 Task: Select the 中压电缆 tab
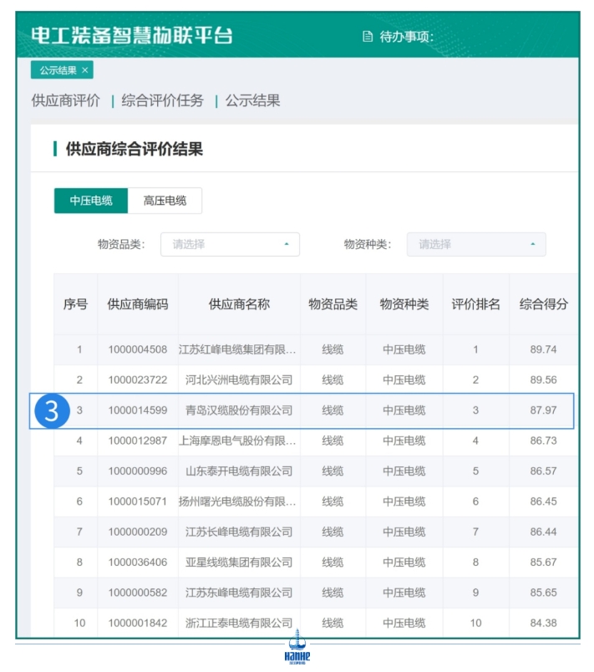tap(91, 201)
